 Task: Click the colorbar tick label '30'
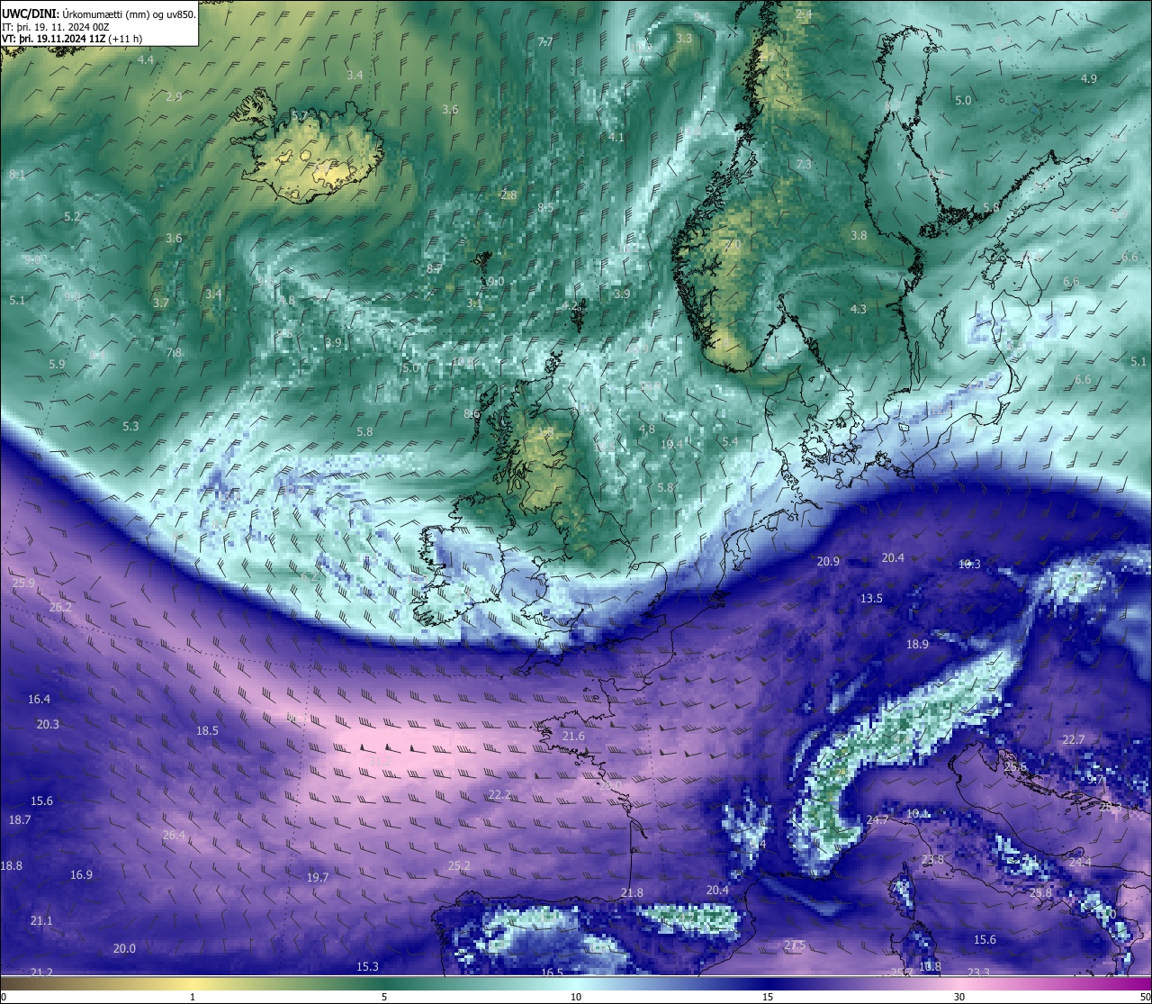click(959, 997)
